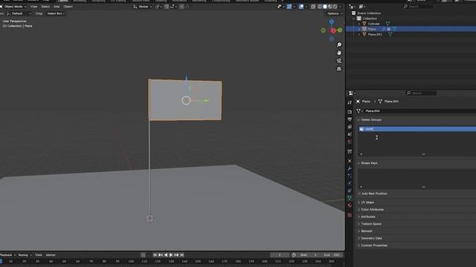This screenshot has width=476, height=267.
Task: Click the use preview range clock icon
Action: [294, 255]
